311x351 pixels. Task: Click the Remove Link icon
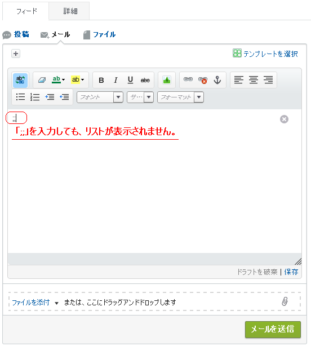click(203, 80)
